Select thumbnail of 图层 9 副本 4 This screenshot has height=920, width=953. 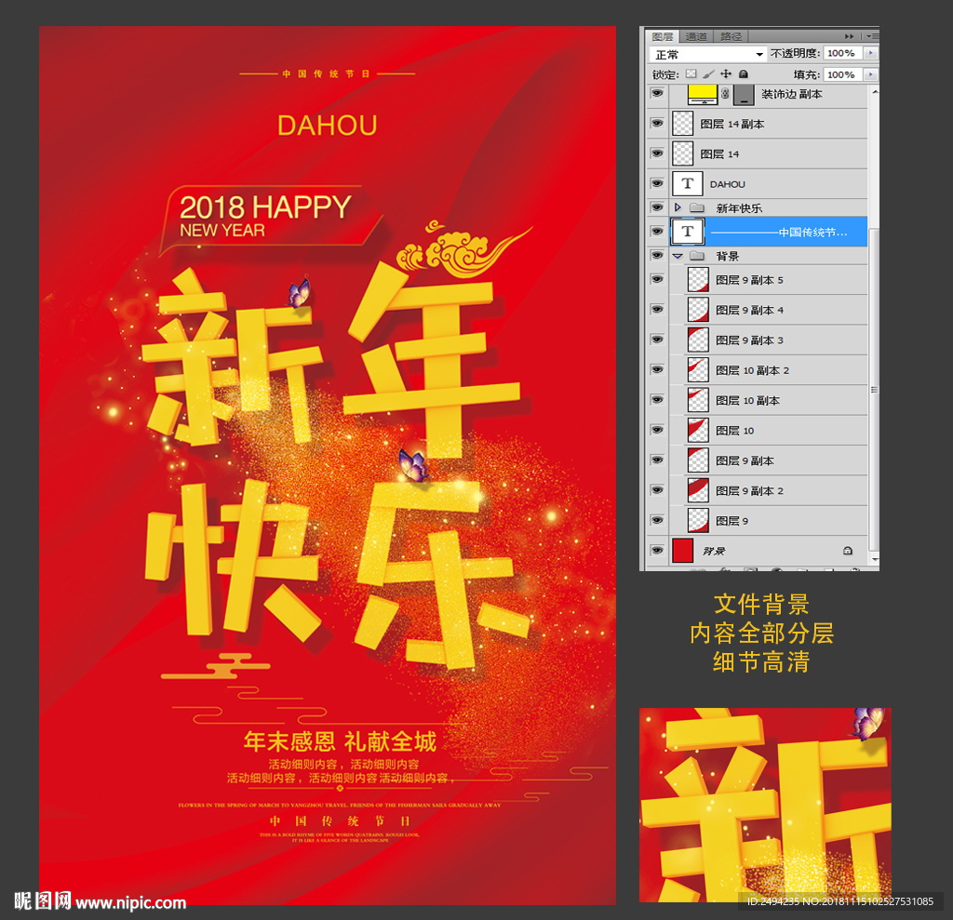point(698,309)
